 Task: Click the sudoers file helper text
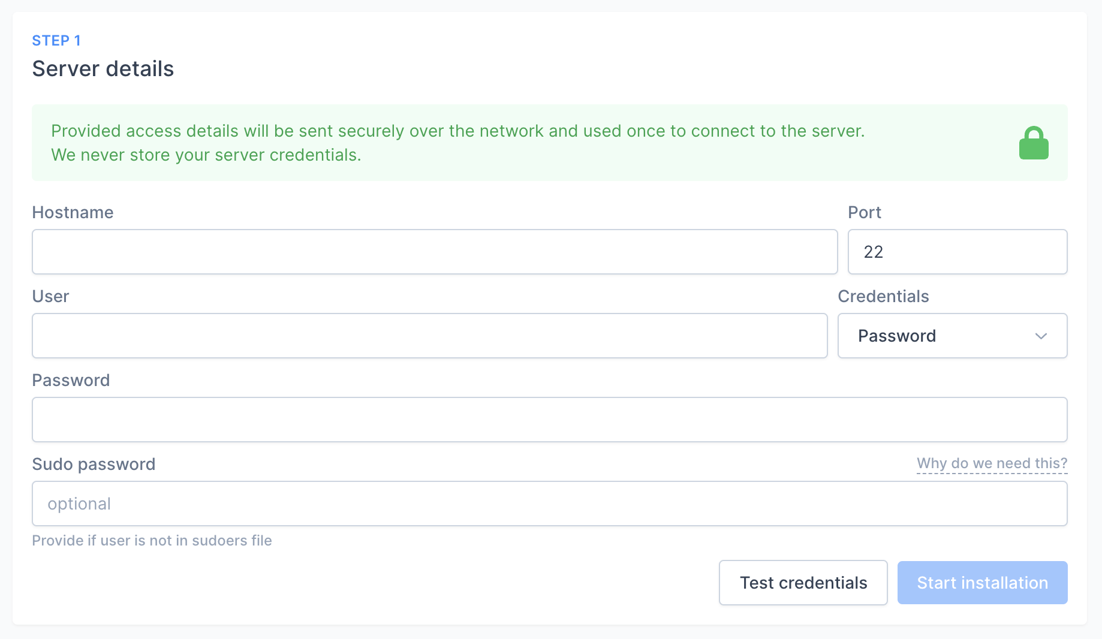pyautogui.click(x=152, y=541)
